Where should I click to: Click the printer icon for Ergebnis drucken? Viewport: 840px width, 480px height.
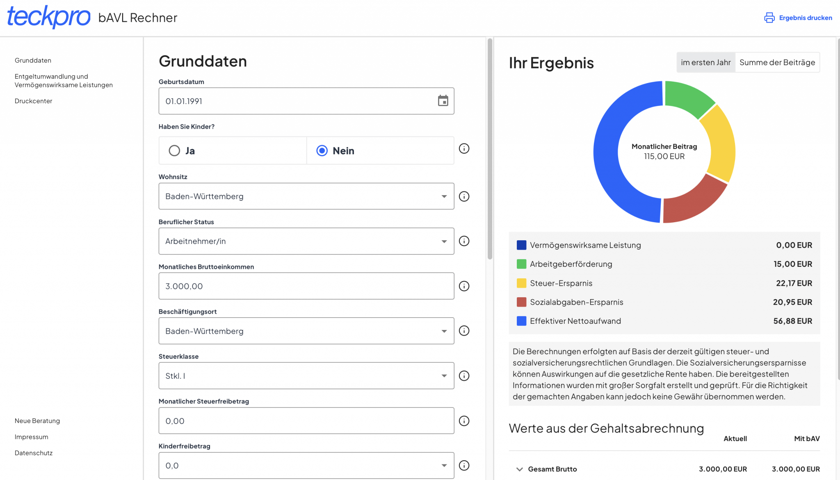[x=769, y=18]
